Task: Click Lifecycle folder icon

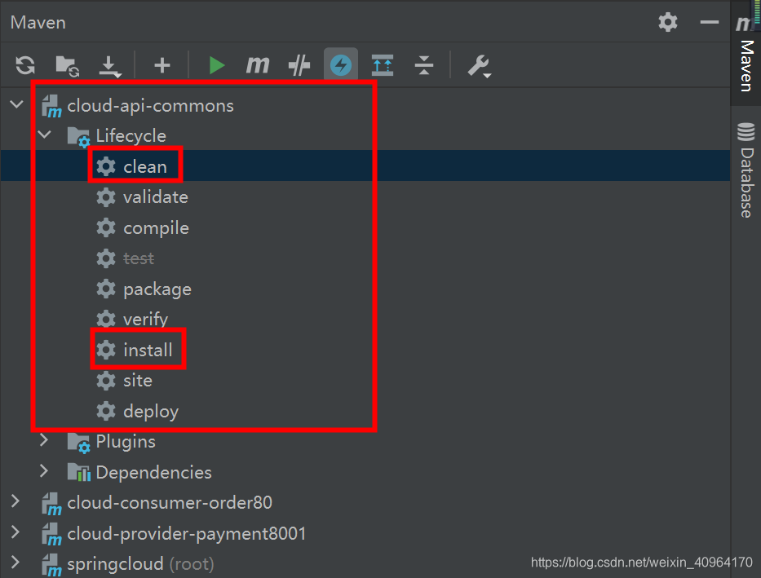Action: pyautogui.click(x=78, y=136)
